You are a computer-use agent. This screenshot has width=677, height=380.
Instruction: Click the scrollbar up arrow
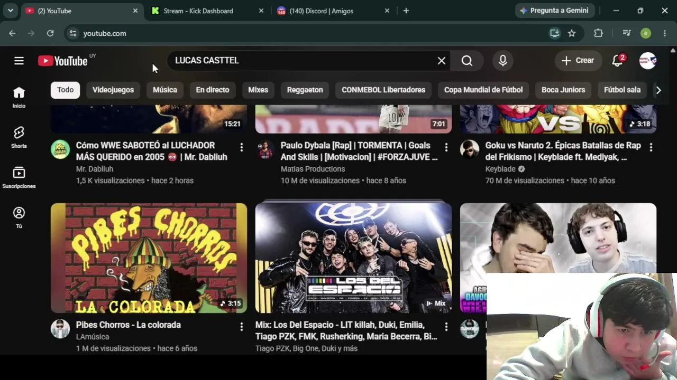click(673, 51)
